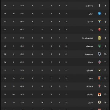Select the سامبدوريا team name
The width and height of the screenshot is (110, 110).
click(x=89, y=54)
